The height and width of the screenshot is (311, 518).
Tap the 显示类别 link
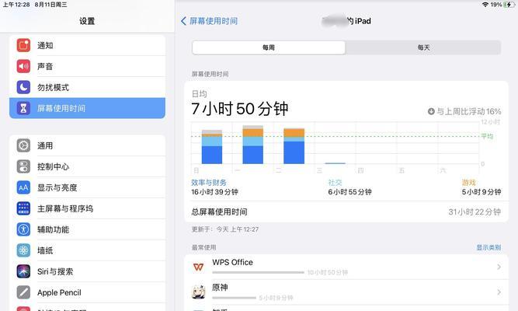[x=488, y=247]
